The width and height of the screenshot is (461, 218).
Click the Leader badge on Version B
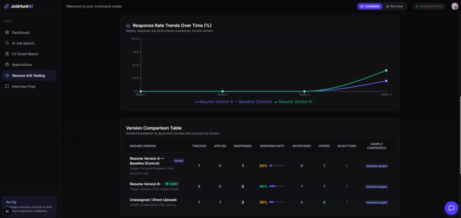point(172,184)
